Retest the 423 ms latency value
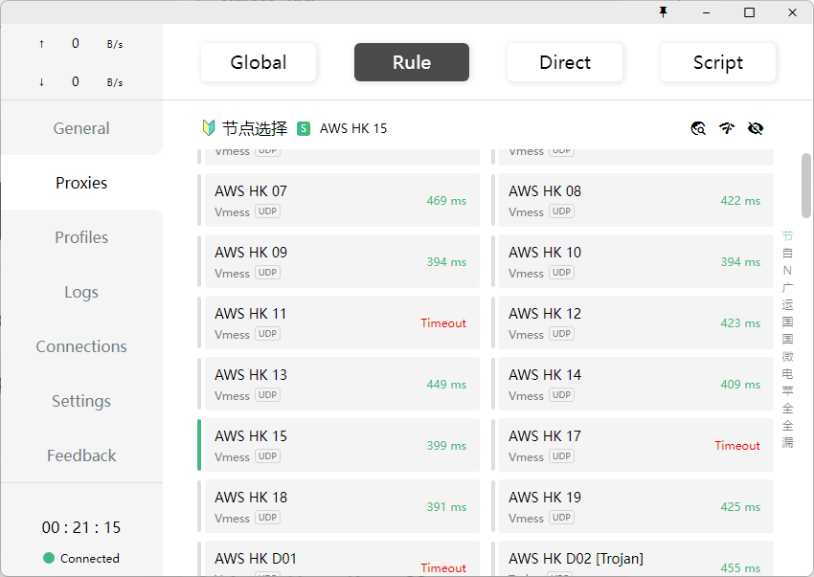Viewport: 814px width, 577px height. click(740, 323)
